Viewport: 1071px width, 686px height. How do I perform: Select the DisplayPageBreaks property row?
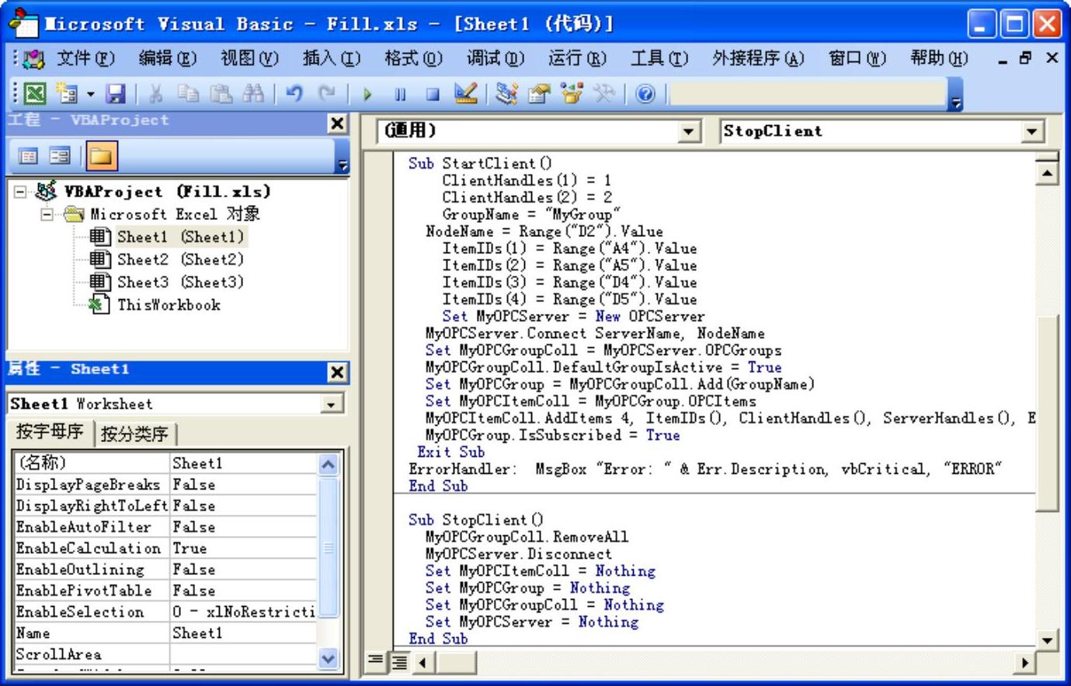(x=165, y=485)
